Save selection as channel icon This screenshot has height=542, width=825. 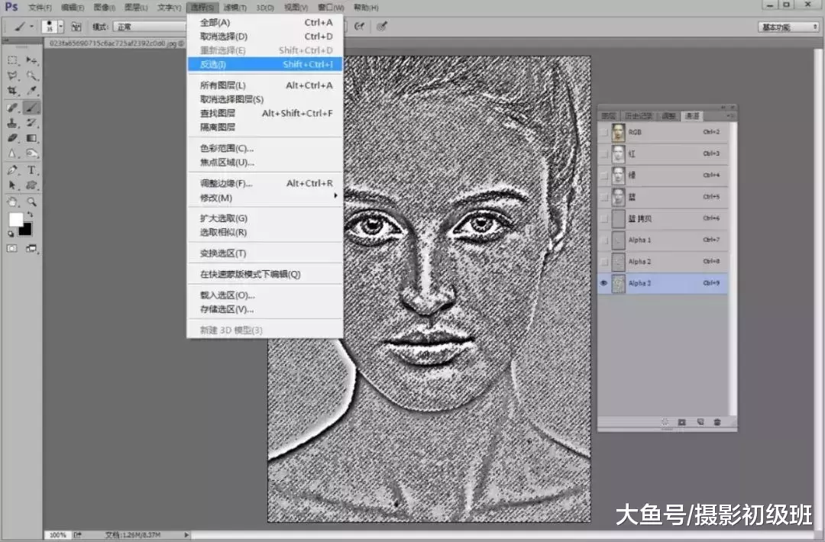(682, 422)
